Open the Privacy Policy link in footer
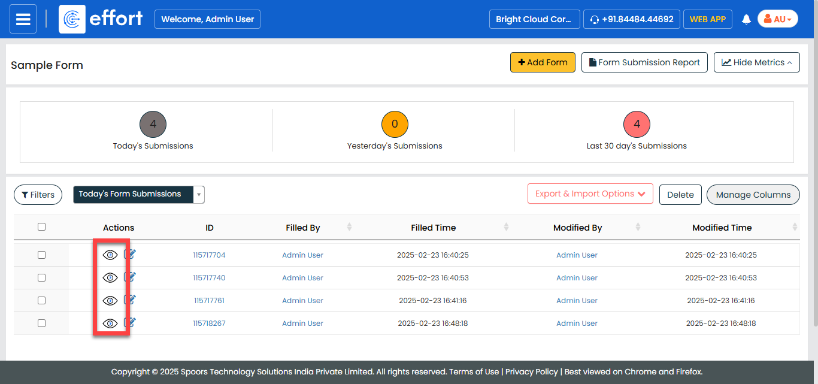Viewport: 818px width, 384px height. tap(531, 372)
